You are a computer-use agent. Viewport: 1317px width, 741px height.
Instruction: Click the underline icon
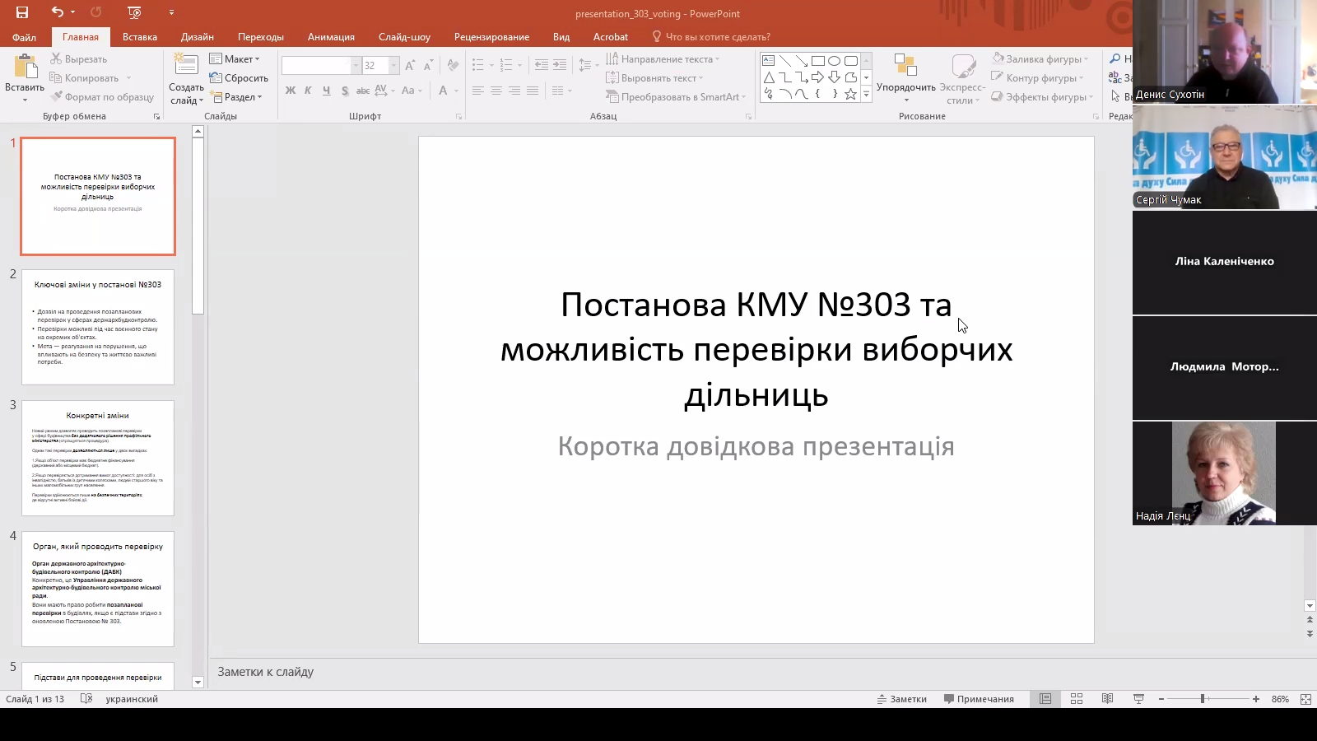[x=326, y=91]
